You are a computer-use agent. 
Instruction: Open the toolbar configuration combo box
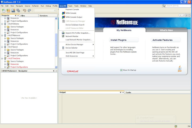click(45, 11)
